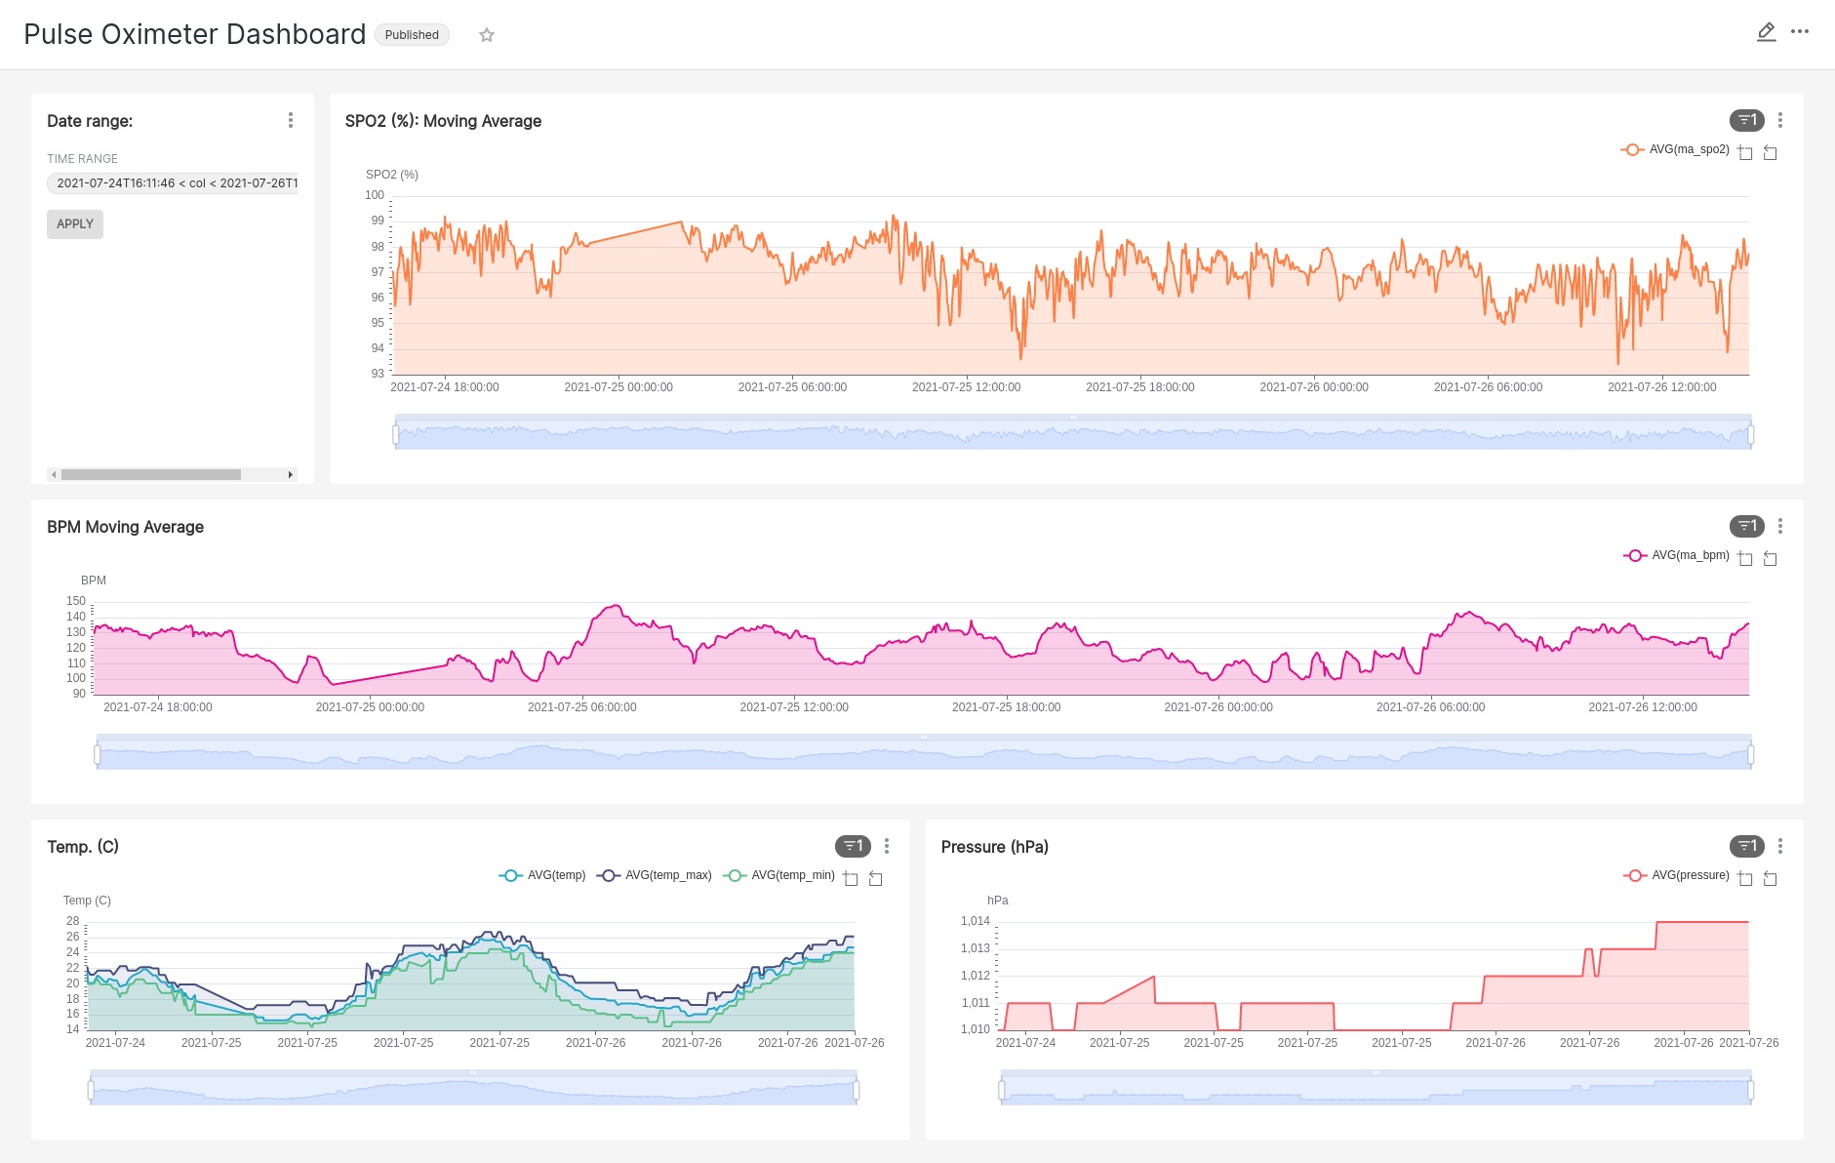This screenshot has width=1835, height=1163.
Task: Click SPO2 axis label 2021-07-25 12:00:00
Action: pos(966,387)
